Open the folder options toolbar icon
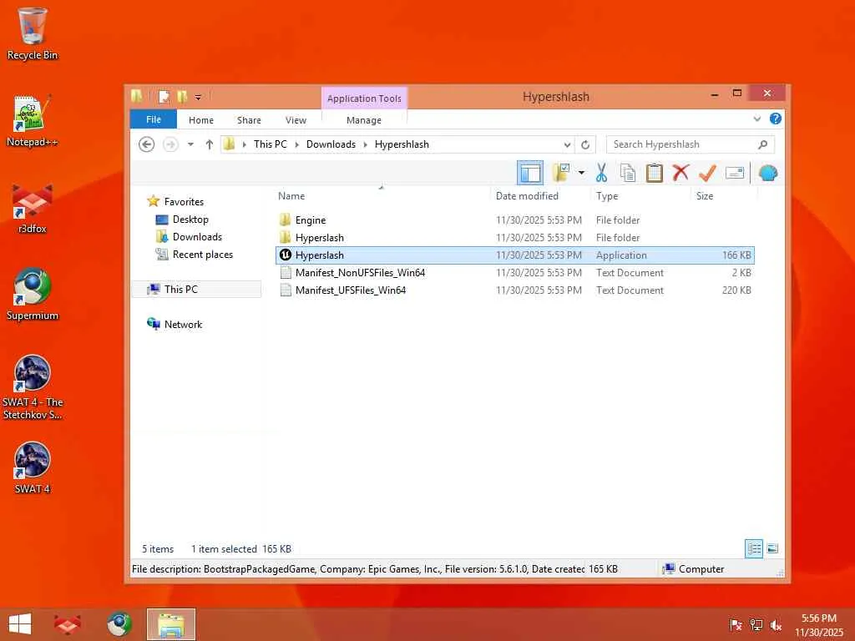The width and height of the screenshot is (855, 641). tap(561, 173)
